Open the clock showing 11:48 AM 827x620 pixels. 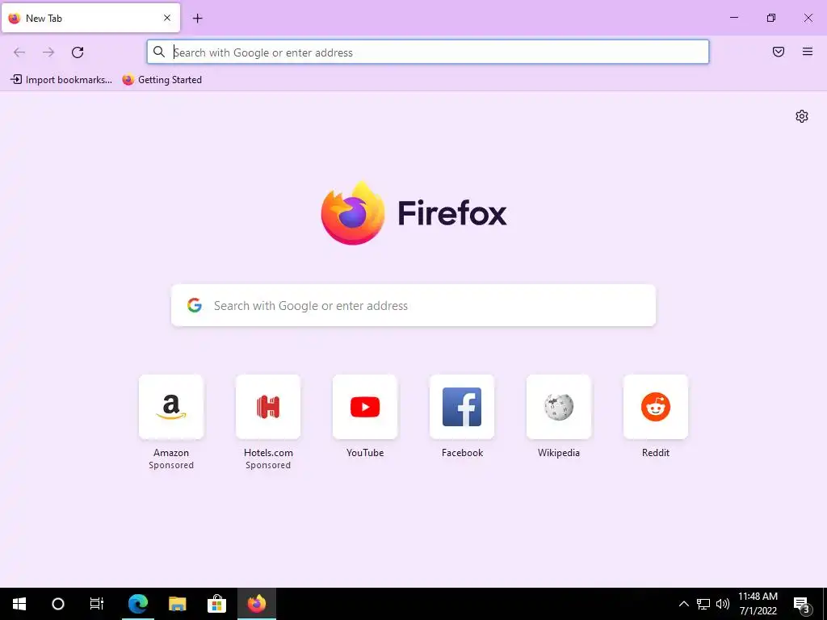758,604
